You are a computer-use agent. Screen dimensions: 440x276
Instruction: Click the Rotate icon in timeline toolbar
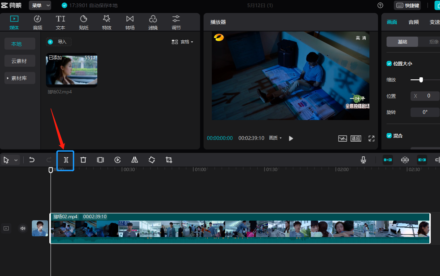click(152, 160)
